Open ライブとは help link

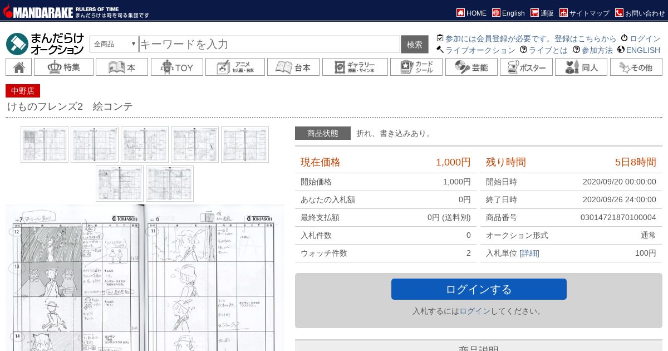coord(548,50)
